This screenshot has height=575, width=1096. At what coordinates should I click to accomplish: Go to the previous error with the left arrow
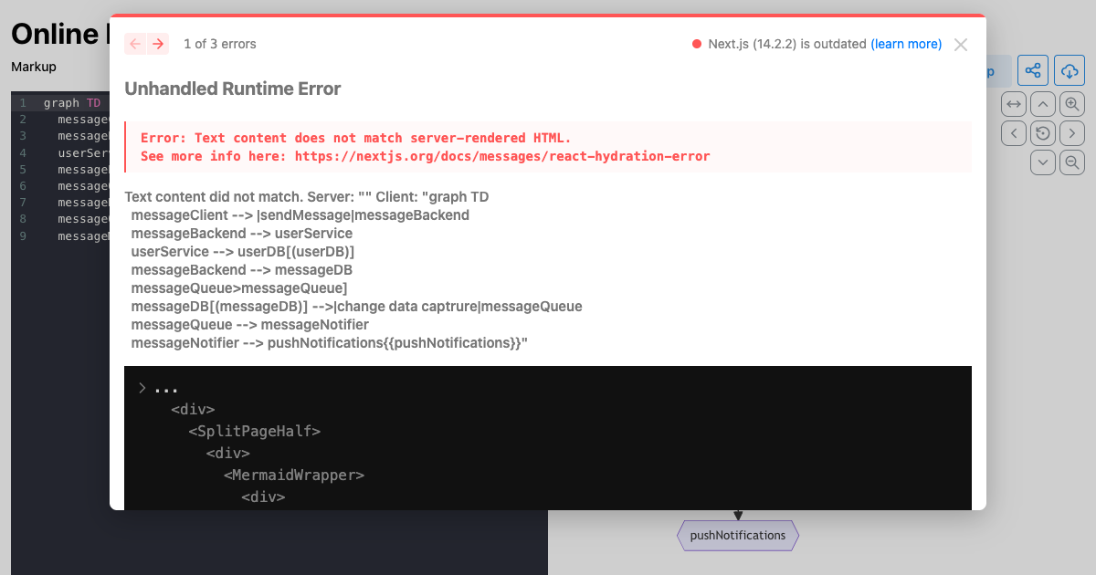(133, 43)
